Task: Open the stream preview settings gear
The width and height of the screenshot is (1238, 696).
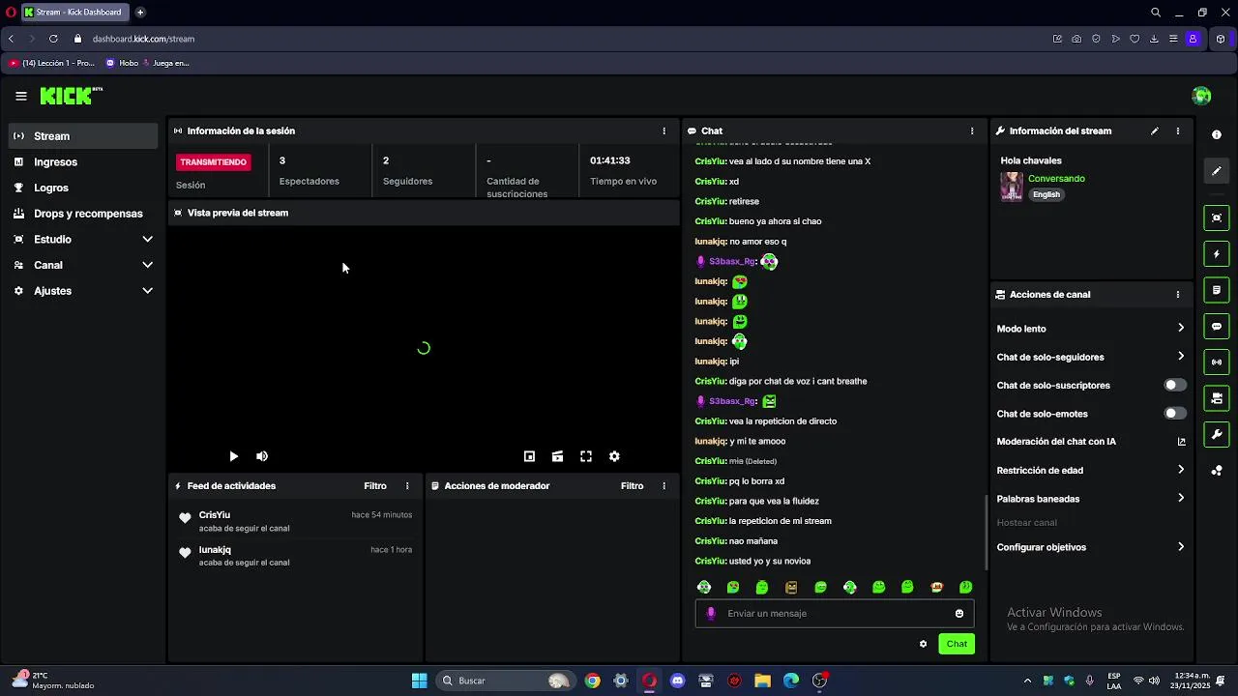Action: (x=614, y=456)
